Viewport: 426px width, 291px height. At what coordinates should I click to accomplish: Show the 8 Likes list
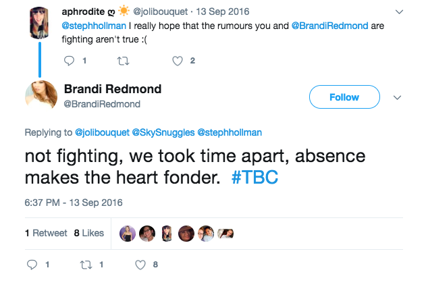click(88, 233)
